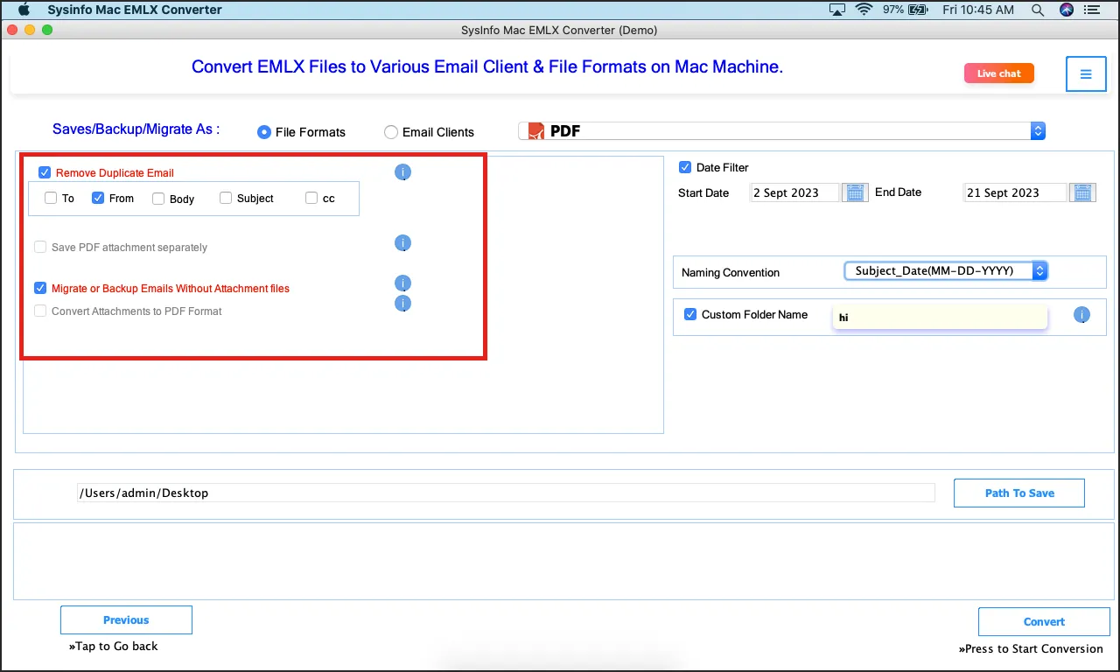Toggle the Remove Duplicate Email checkbox
Image resolution: width=1120 pixels, height=672 pixels.
click(x=45, y=172)
